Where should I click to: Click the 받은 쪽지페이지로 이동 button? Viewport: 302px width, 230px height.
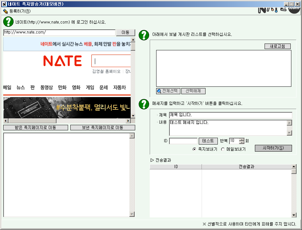tap(35, 128)
